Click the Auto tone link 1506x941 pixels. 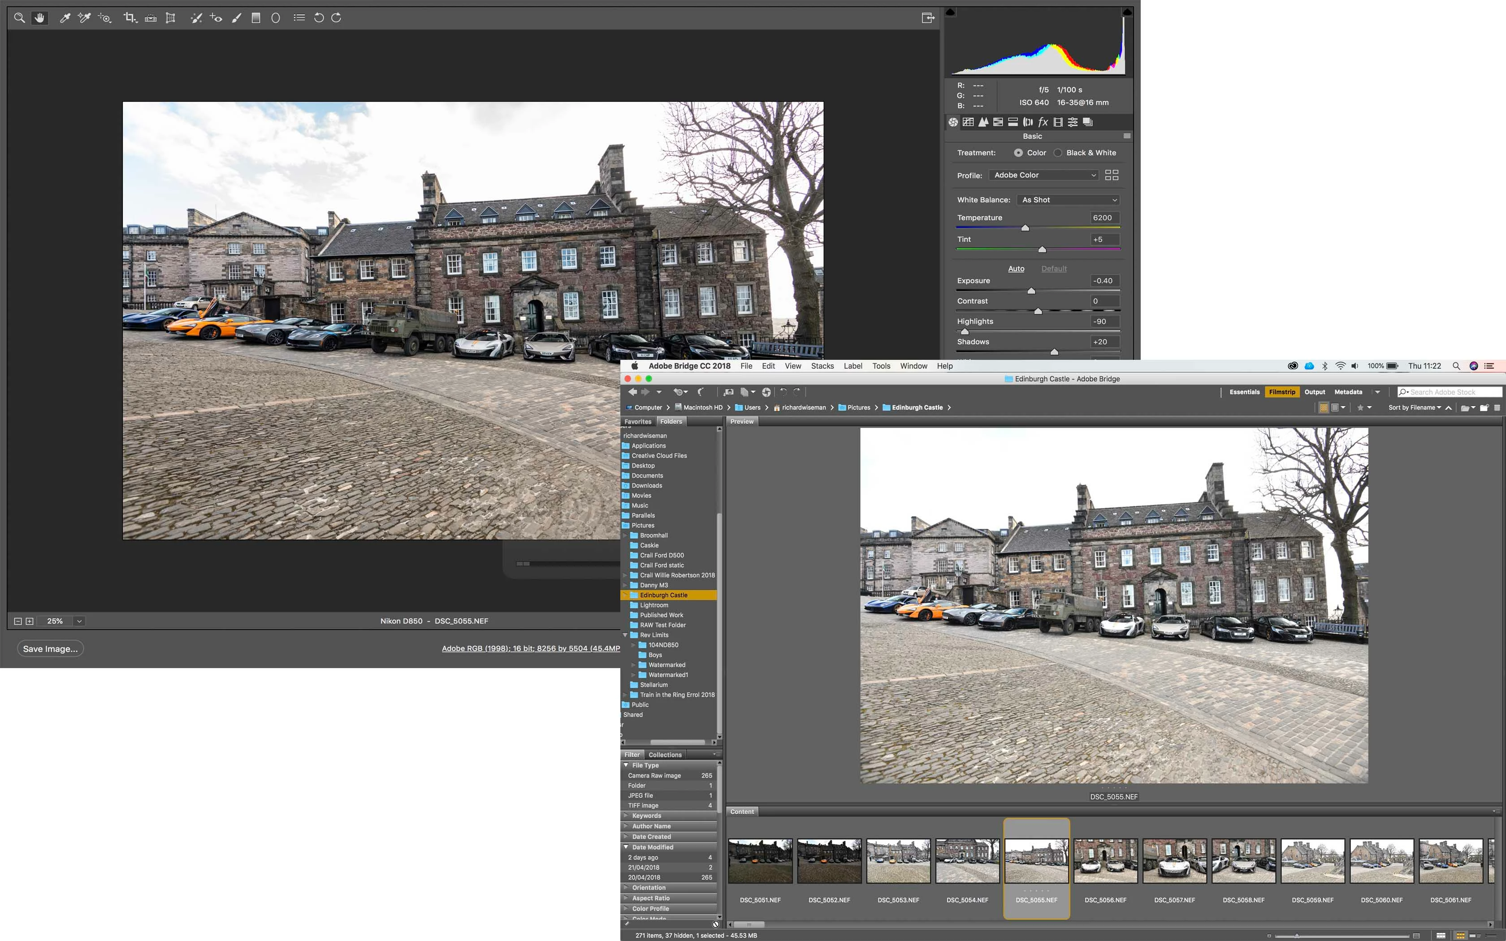click(1016, 269)
